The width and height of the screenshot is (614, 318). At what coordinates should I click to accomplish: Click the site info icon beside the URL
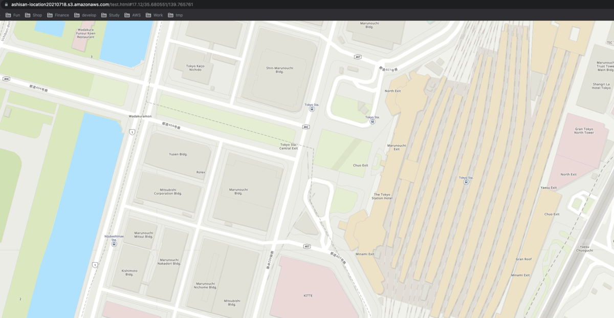(x=6, y=4)
